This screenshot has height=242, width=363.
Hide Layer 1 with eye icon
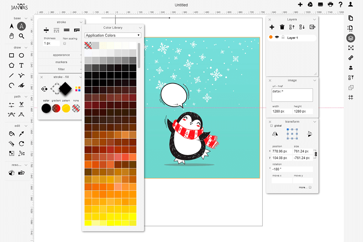pyautogui.click(x=277, y=37)
